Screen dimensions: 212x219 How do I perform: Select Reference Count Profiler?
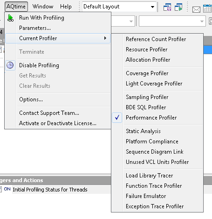tap(157, 39)
